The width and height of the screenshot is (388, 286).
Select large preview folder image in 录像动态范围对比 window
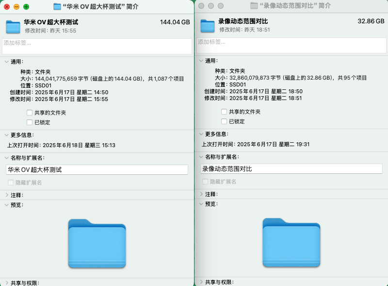pos(291,242)
